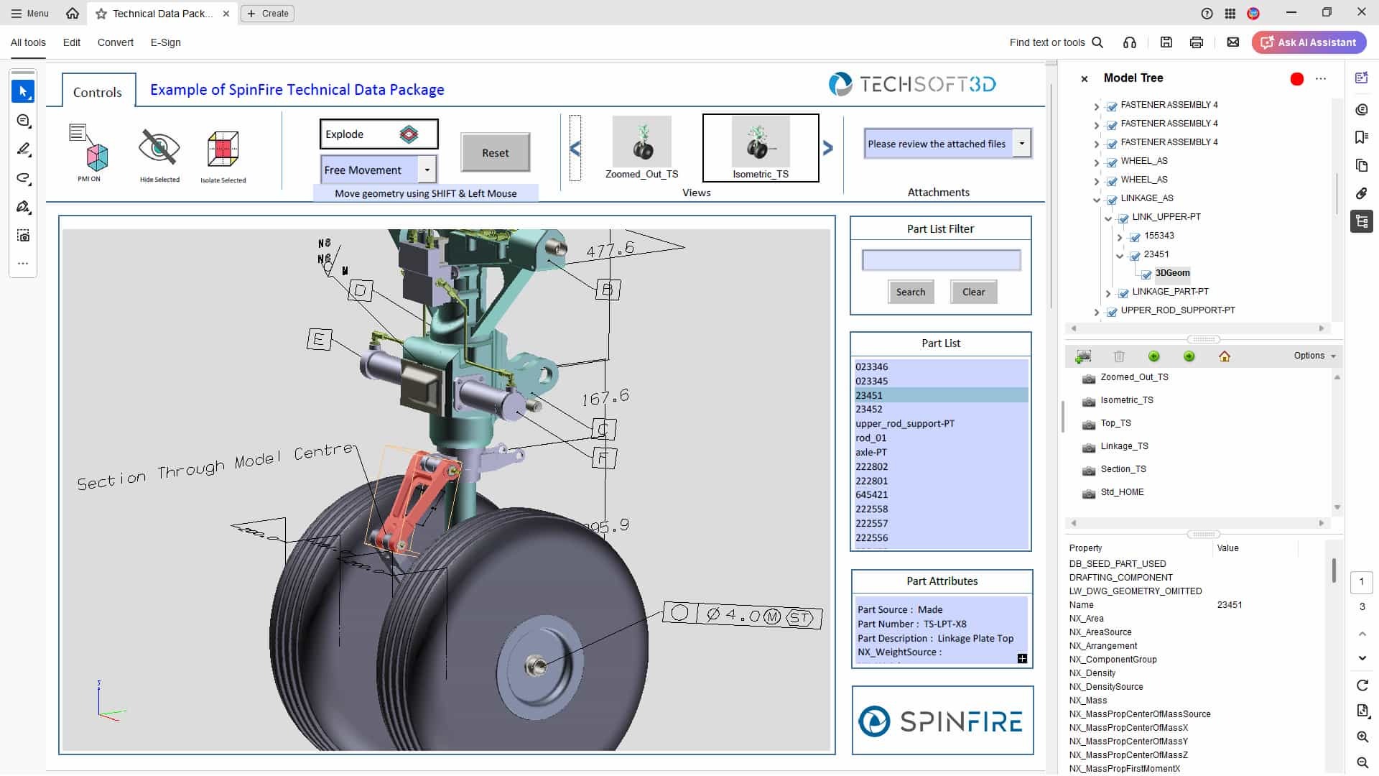Open the All tools menu
The image size is (1379, 776).
pos(28,42)
